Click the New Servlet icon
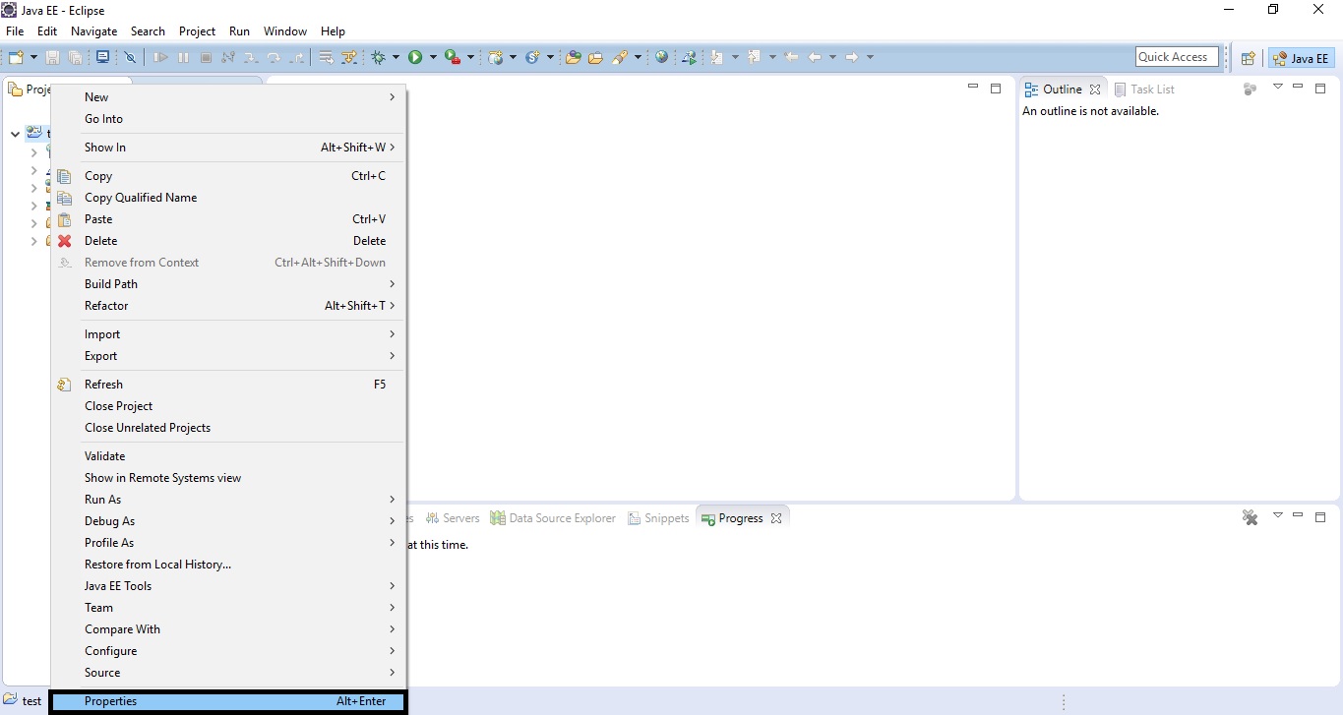1343x715 pixels. tap(533, 57)
